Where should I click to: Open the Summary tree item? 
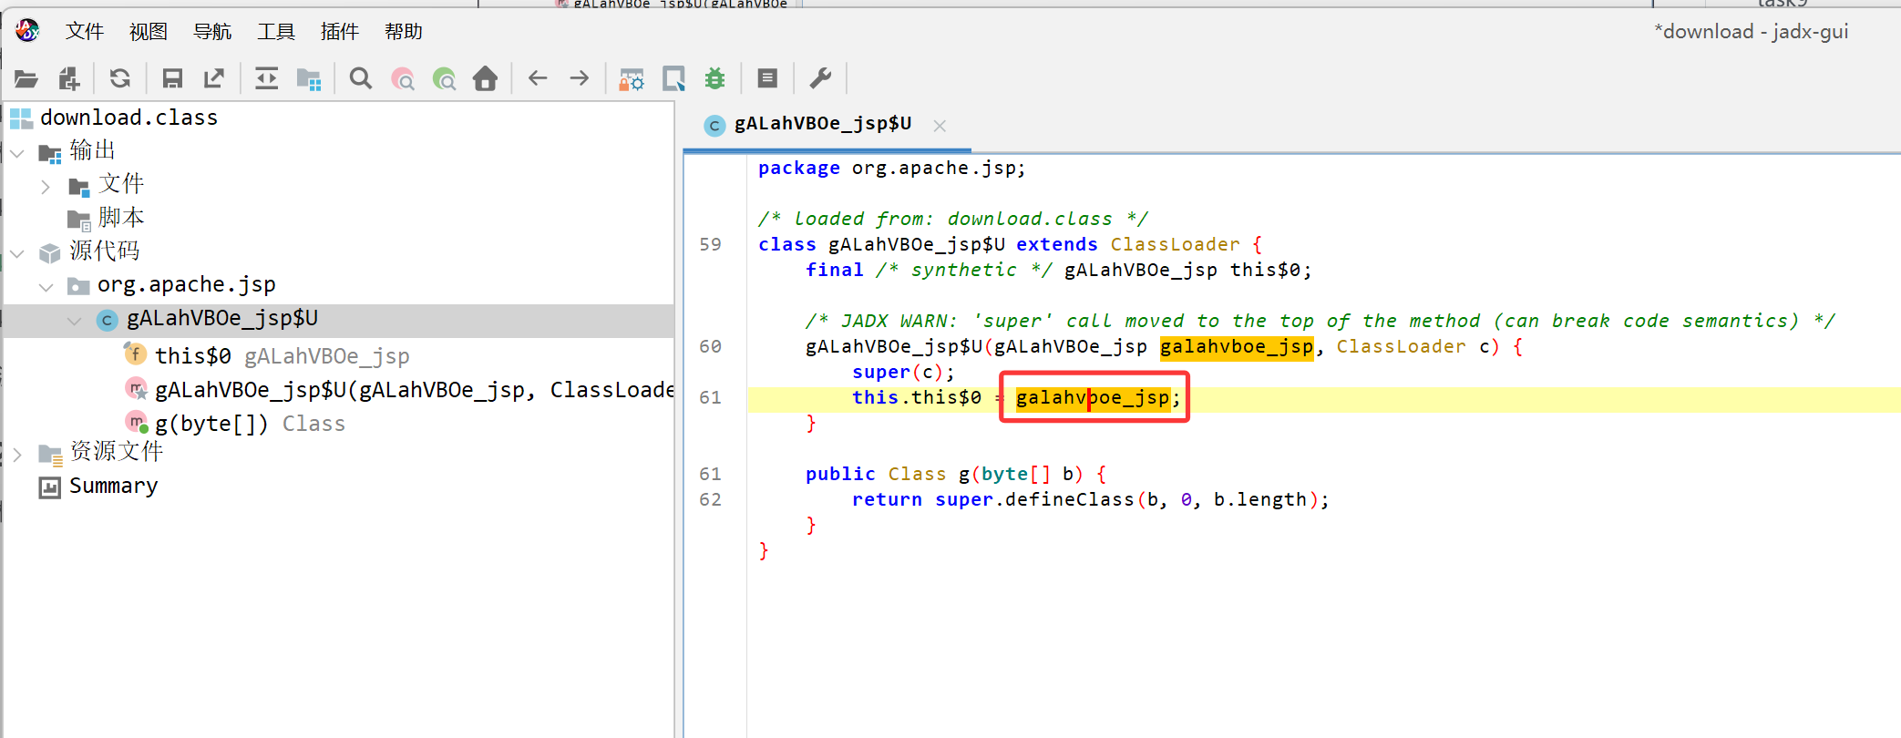[113, 487]
